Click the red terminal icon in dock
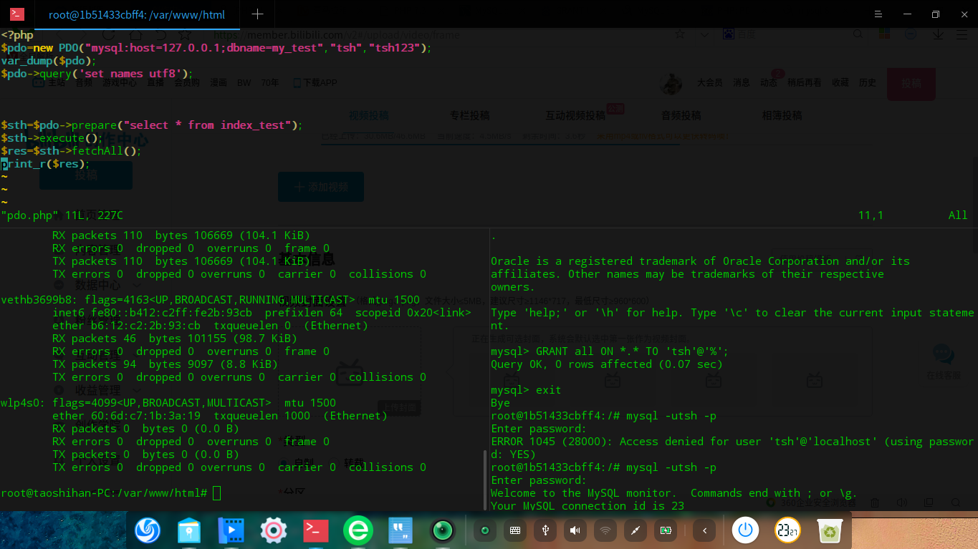The height and width of the screenshot is (549, 978). (315, 530)
